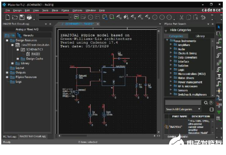Expand the Amplifiers category
The image size is (226, 155).
171,45
